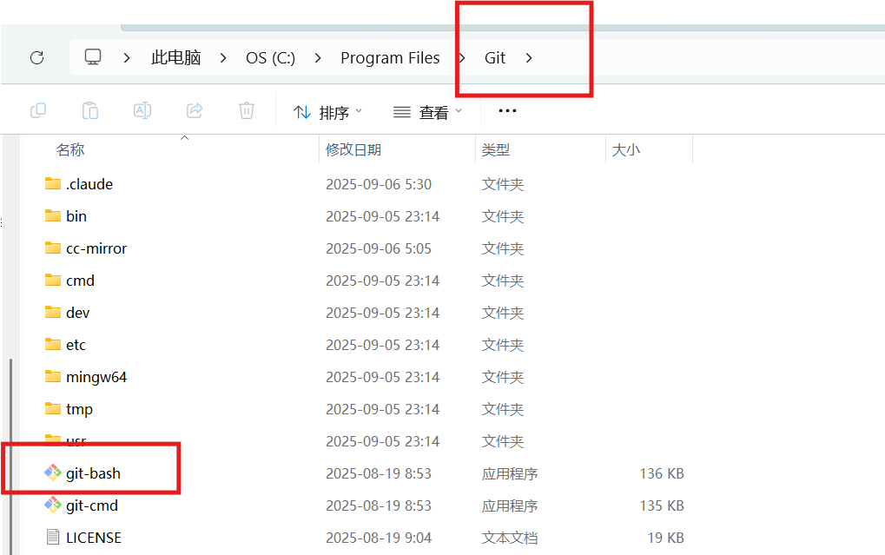885x555 pixels.
Task: Navigate to 此电脑 in breadcrumb
Action: pos(176,57)
